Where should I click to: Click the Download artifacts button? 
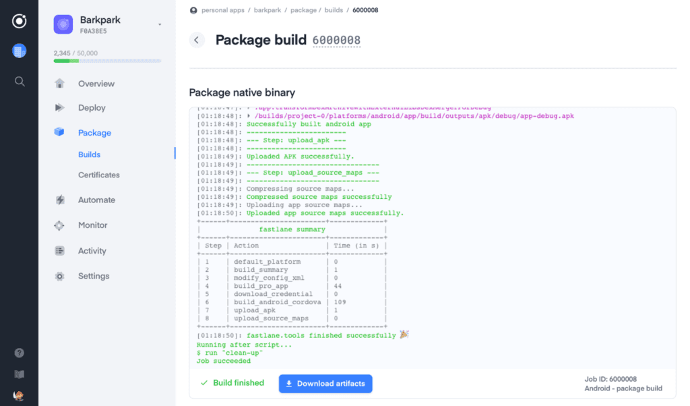tap(325, 384)
